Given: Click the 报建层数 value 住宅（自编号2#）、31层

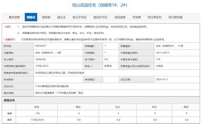Looking at the screenshot, I should pyautogui.click(x=169, y=46).
